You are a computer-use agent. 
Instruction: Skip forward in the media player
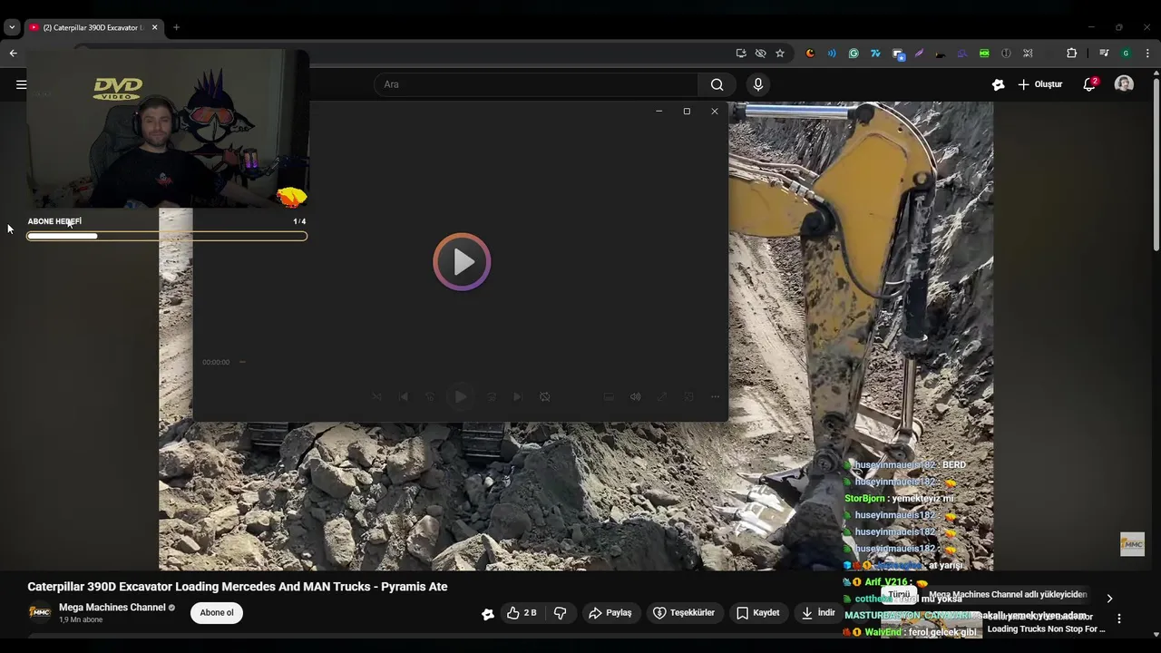[x=492, y=397]
